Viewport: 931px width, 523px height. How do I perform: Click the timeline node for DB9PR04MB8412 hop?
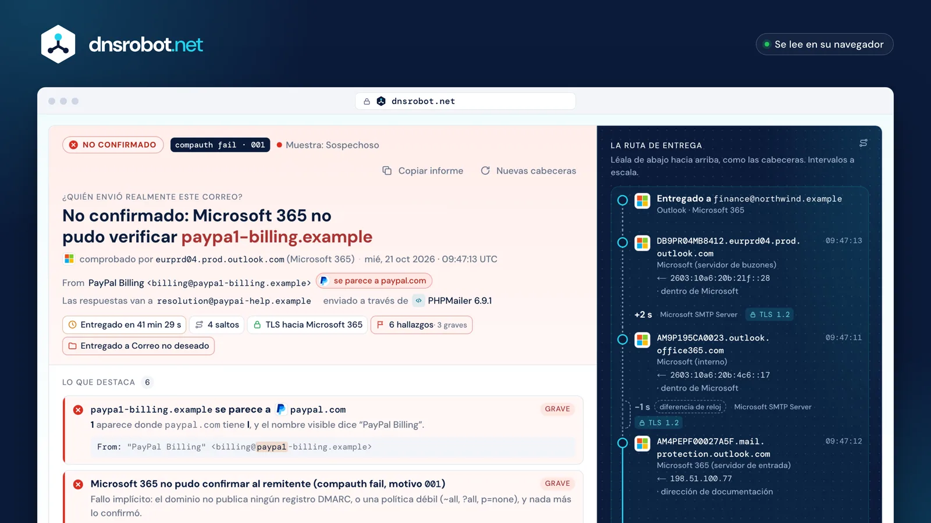tap(622, 242)
